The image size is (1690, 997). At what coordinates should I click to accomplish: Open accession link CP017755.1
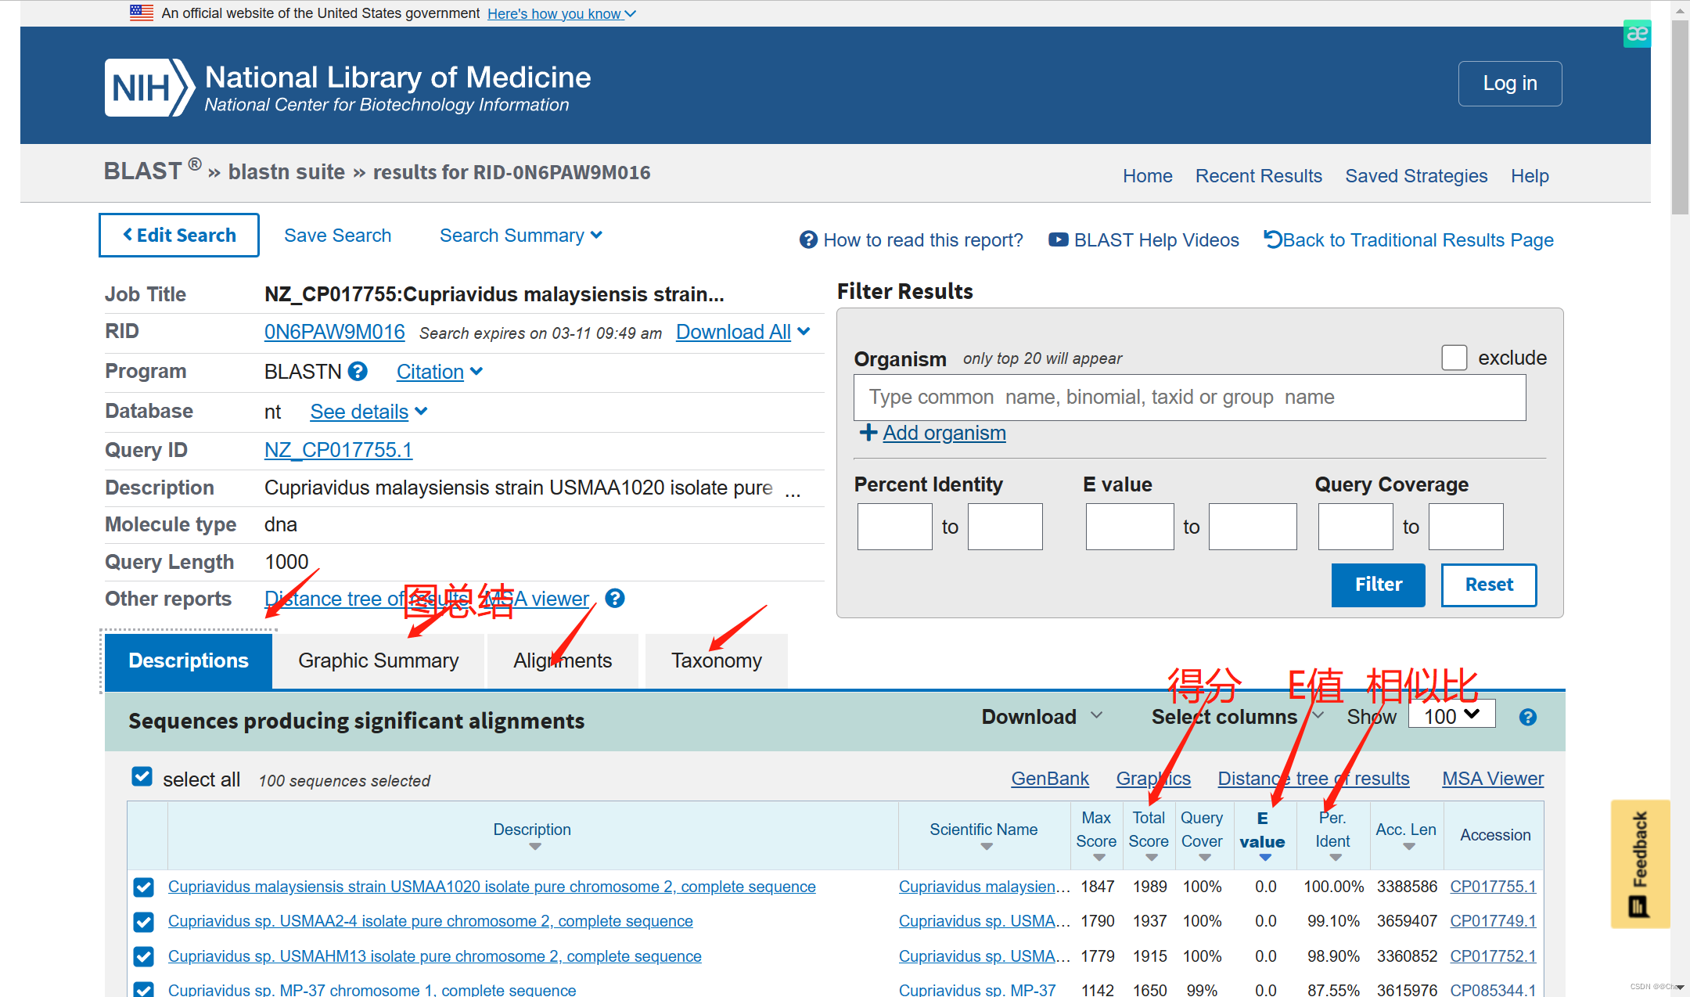(x=1493, y=887)
